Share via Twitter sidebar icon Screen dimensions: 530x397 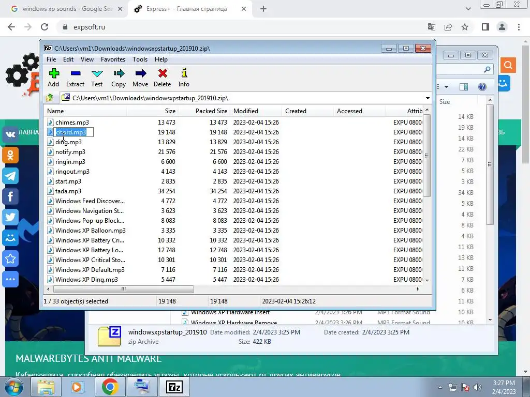pos(10,217)
